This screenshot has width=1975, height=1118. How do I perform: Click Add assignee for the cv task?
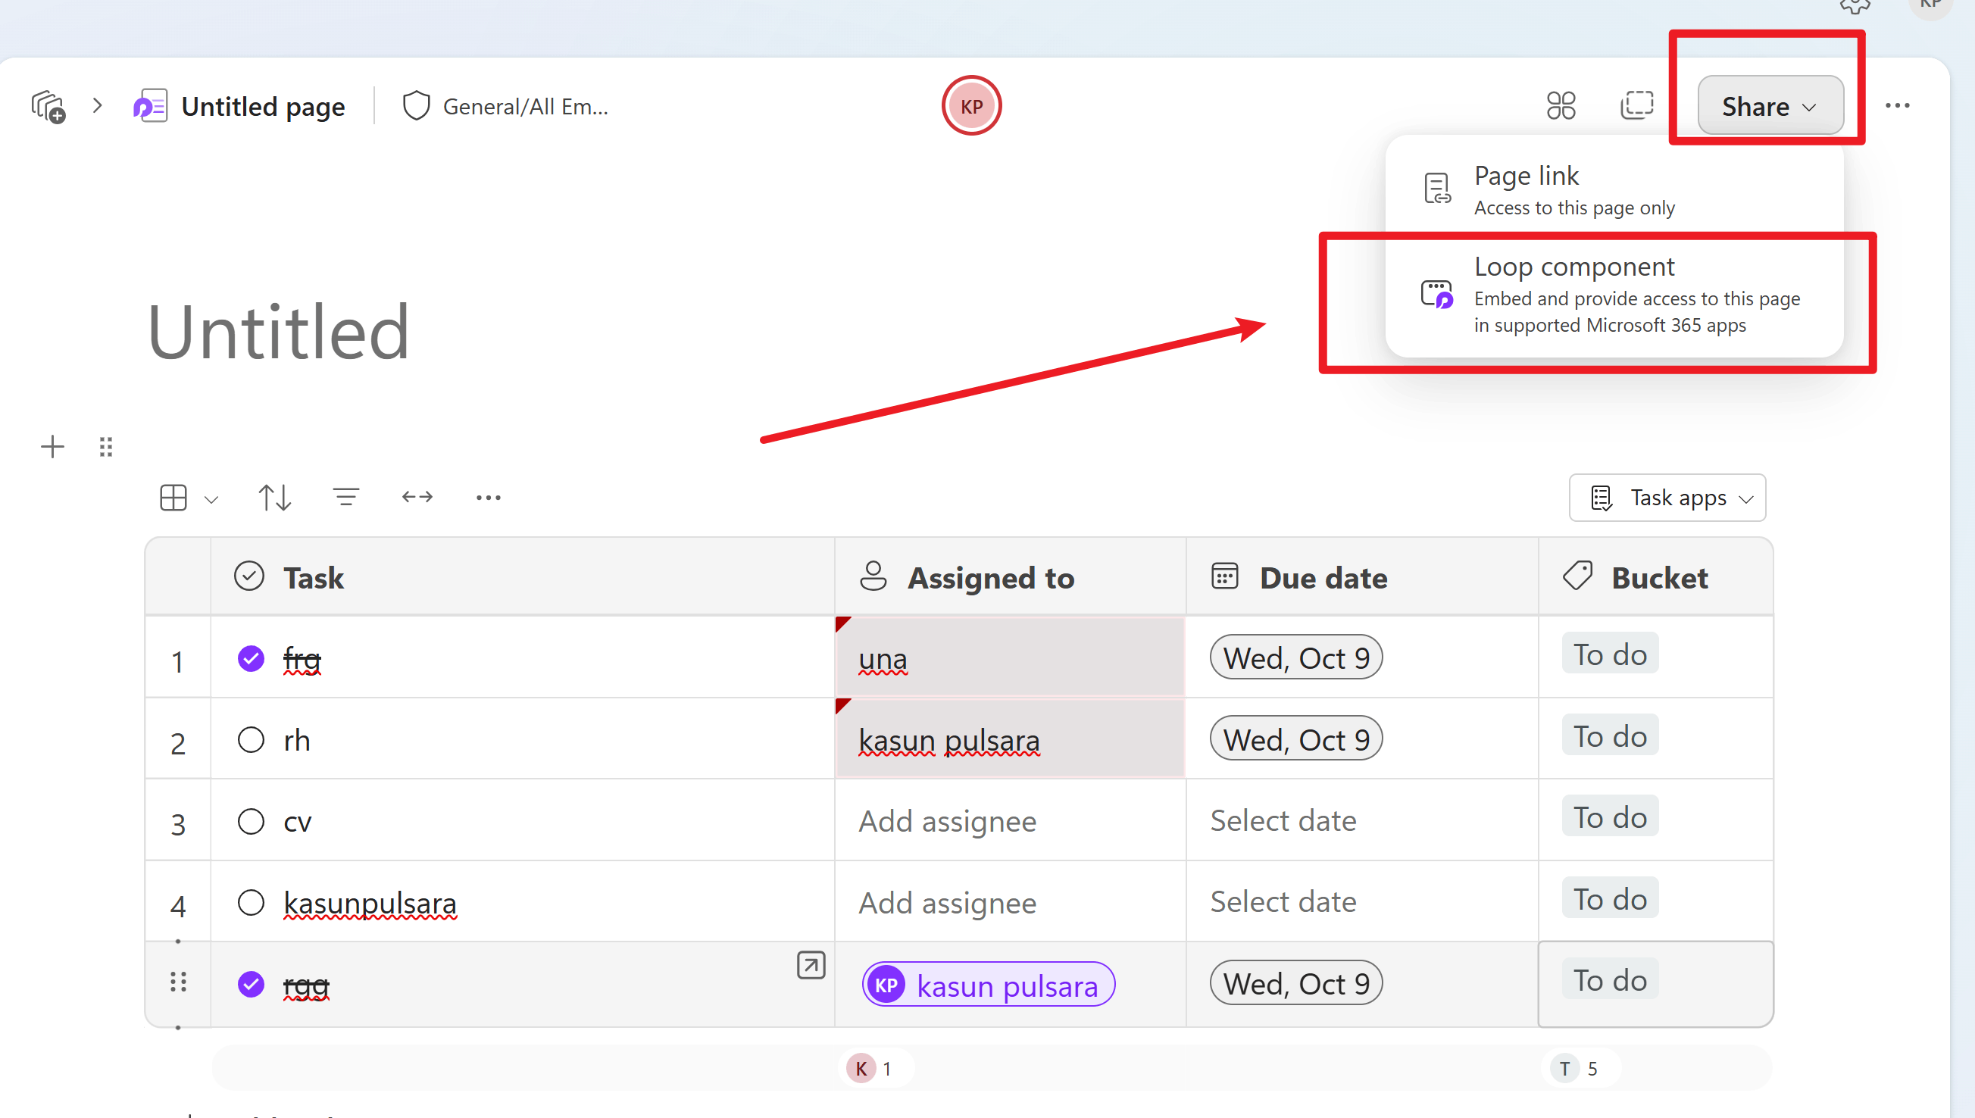point(947,822)
